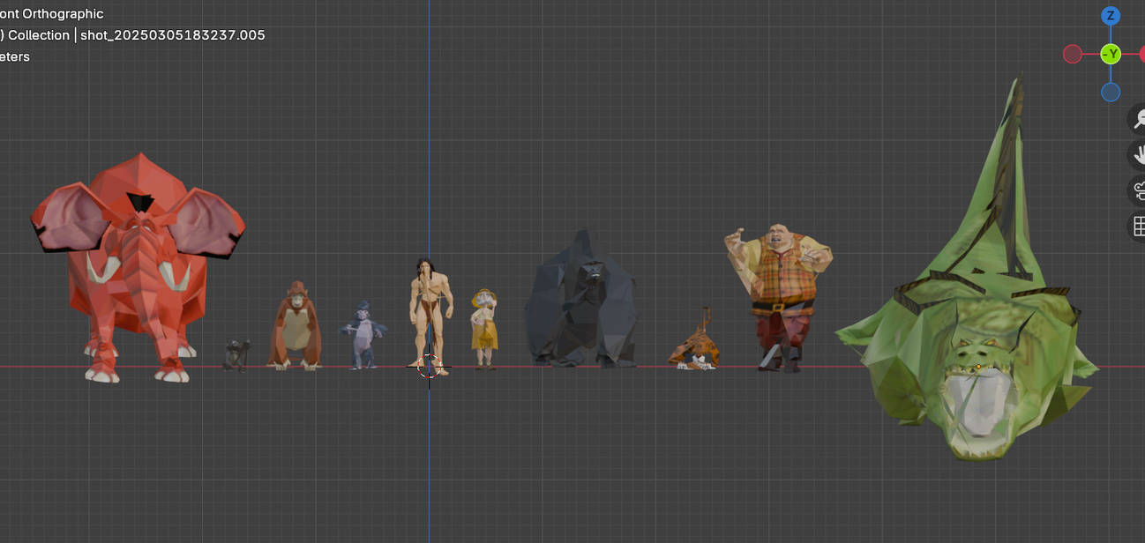Select the small blue ape model
Image resolution: width=1145 pixels, height=543 pixels.
tap(362, 335)
